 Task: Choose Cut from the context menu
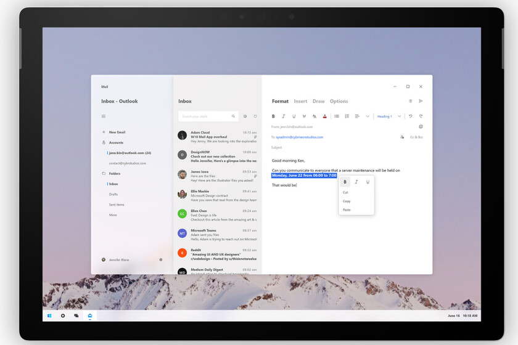(x=345, y=192)
